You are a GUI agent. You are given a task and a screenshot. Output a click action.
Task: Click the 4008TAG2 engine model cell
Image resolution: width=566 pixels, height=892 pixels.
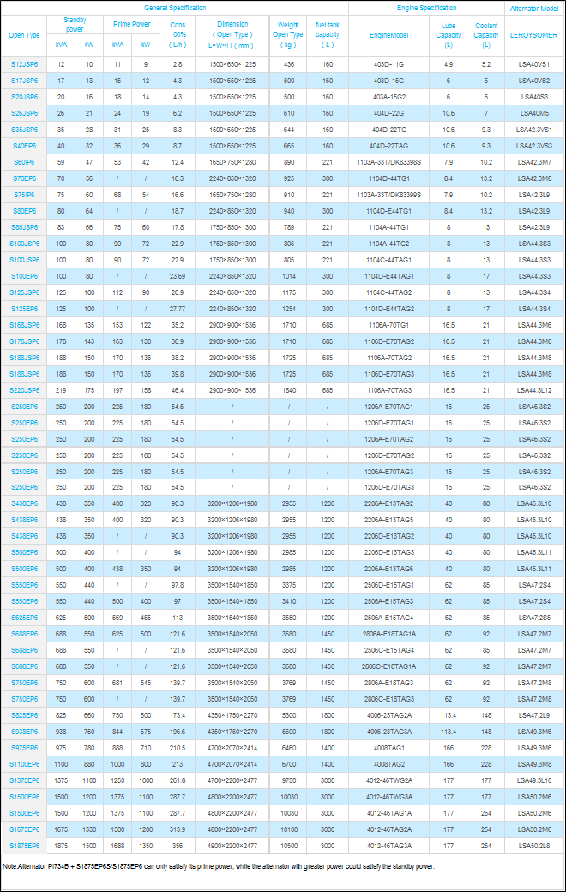coord(390,764)
